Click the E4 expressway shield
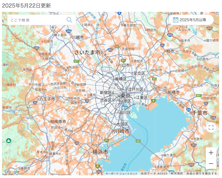 pos(117,47)
